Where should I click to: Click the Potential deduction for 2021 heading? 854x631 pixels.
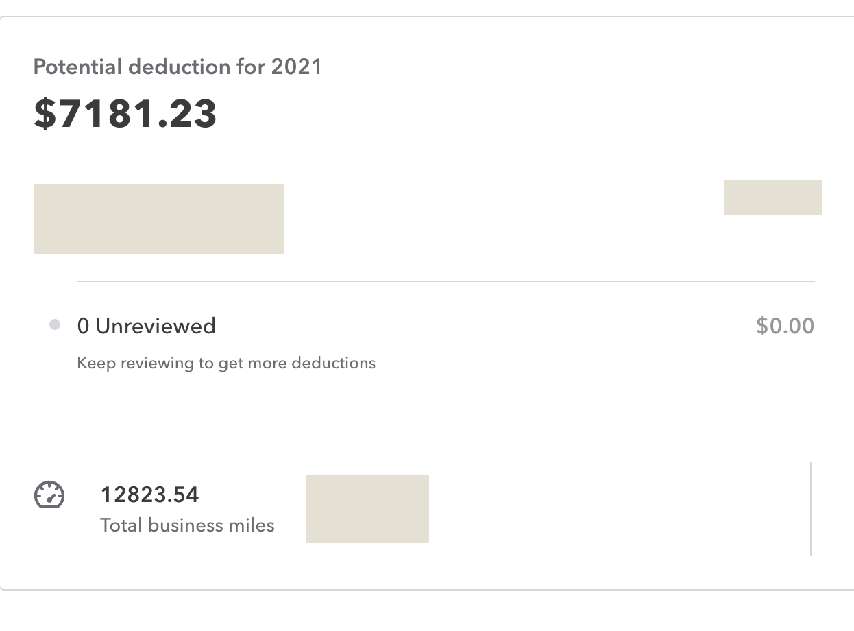pos(178,67)
